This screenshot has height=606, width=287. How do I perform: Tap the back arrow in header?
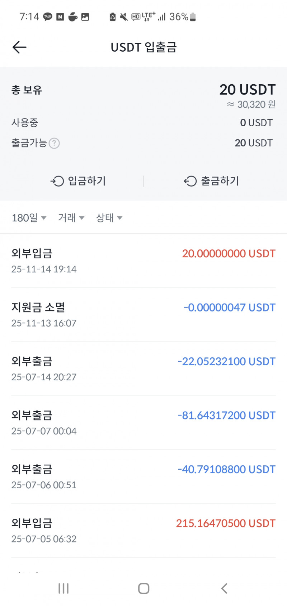19,47
